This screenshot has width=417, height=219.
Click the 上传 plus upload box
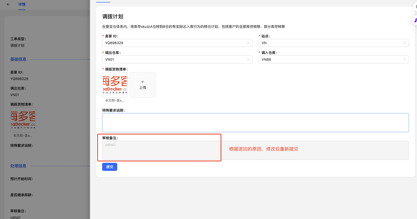[x=143, y=85]
